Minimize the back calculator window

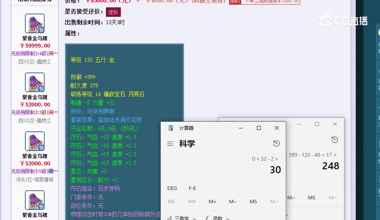pos(299,124)
